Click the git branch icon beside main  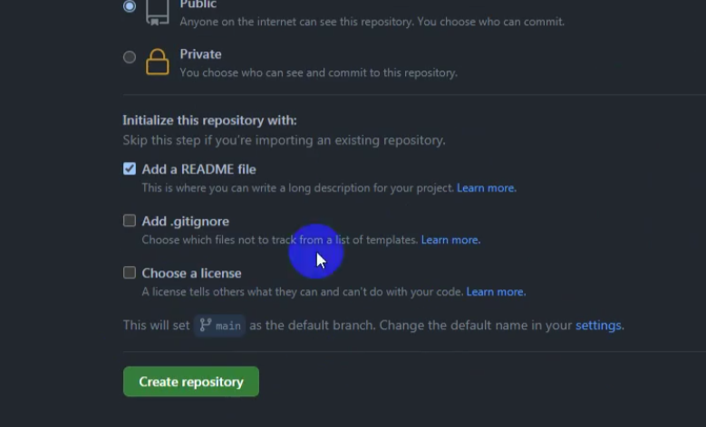coord(206,325)
